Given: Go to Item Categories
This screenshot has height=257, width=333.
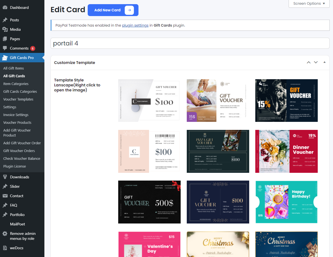Looking at the screenshot, I should click(x=16, y=84).
